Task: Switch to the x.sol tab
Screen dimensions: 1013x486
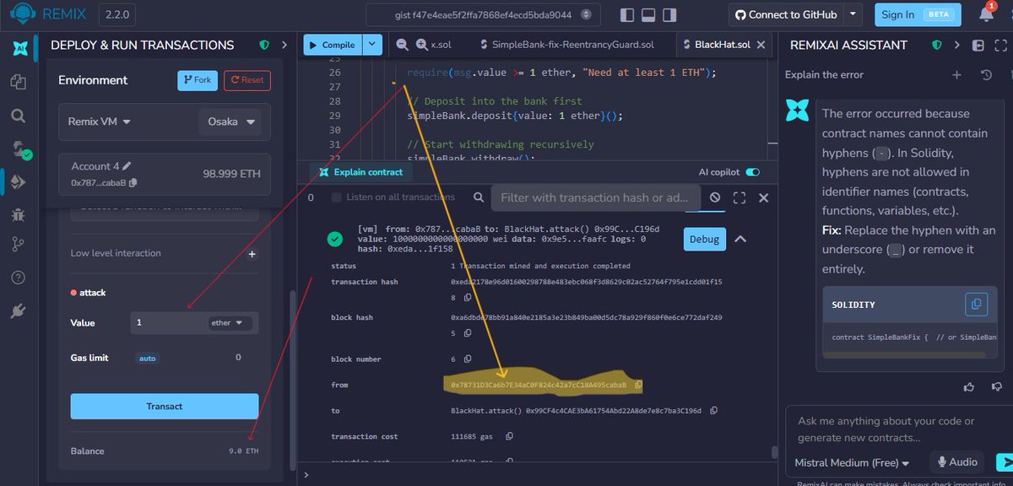Action: tap(440, 45)
